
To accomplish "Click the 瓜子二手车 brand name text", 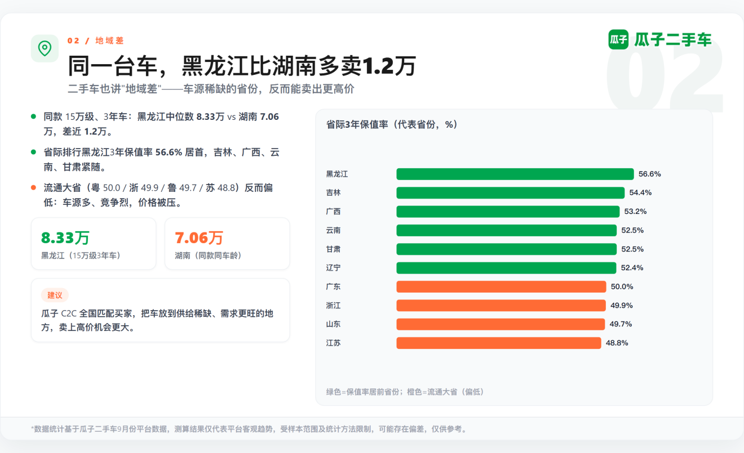I will (x=673, y=39).
